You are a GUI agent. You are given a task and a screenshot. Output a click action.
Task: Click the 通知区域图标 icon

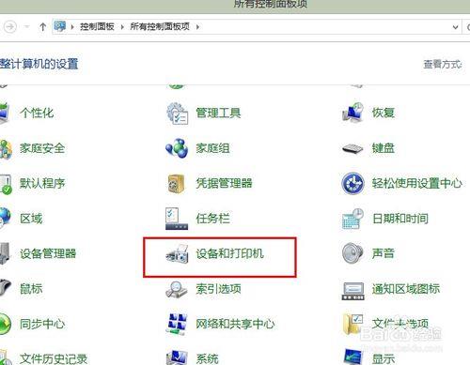pyautogui.click(x=353, y=291)
